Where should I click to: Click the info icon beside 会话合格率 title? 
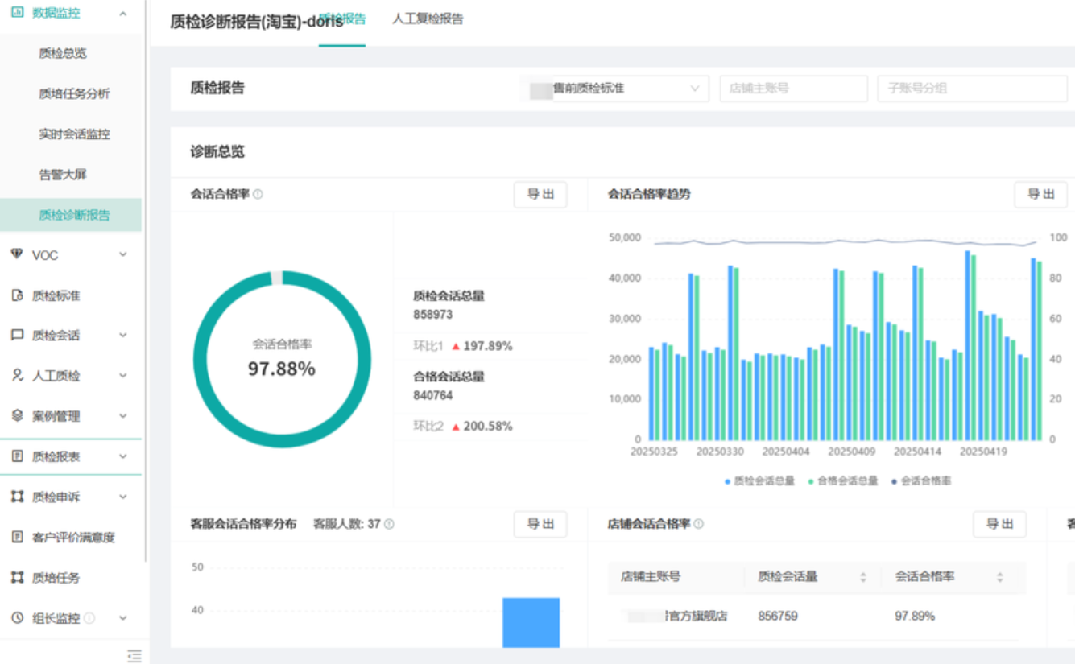pos(258,195)
